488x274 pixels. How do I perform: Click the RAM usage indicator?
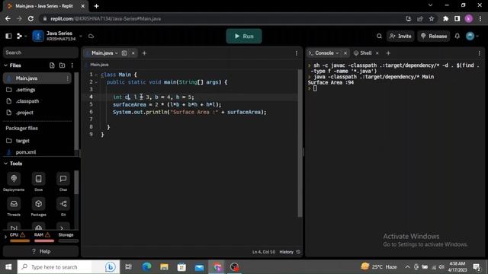44,237
